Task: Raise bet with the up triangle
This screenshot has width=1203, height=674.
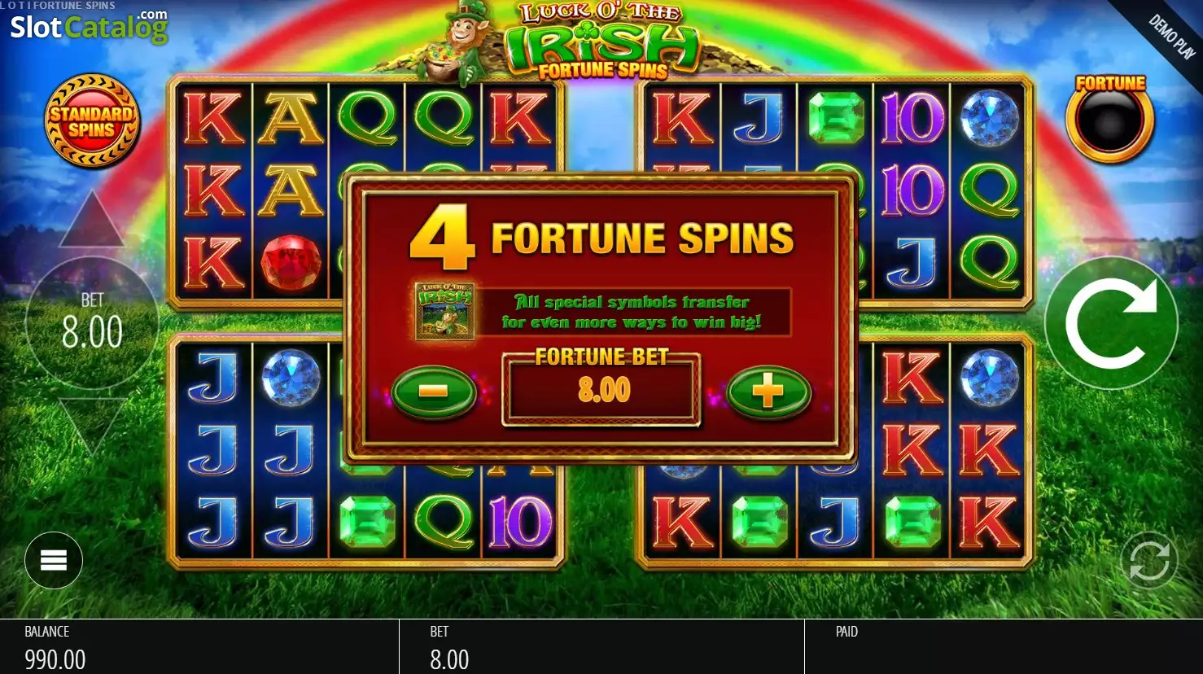Action: [92, 219]
